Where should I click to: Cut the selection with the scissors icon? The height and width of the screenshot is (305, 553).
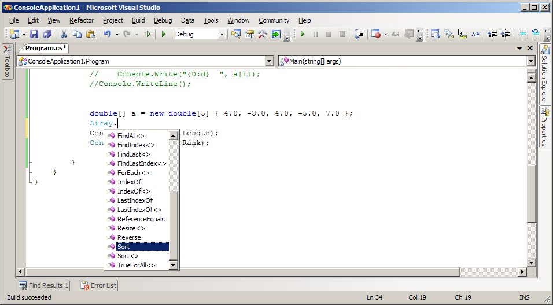(64, 35)
